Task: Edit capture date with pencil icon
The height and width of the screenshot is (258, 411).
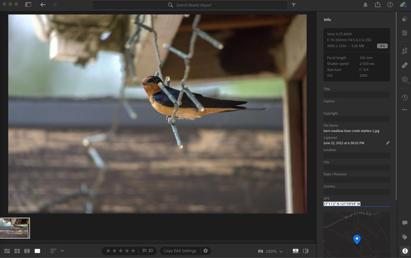Action: (x=388, y=143)
